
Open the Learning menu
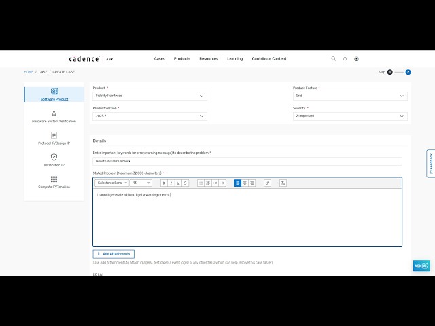[234, 59]
